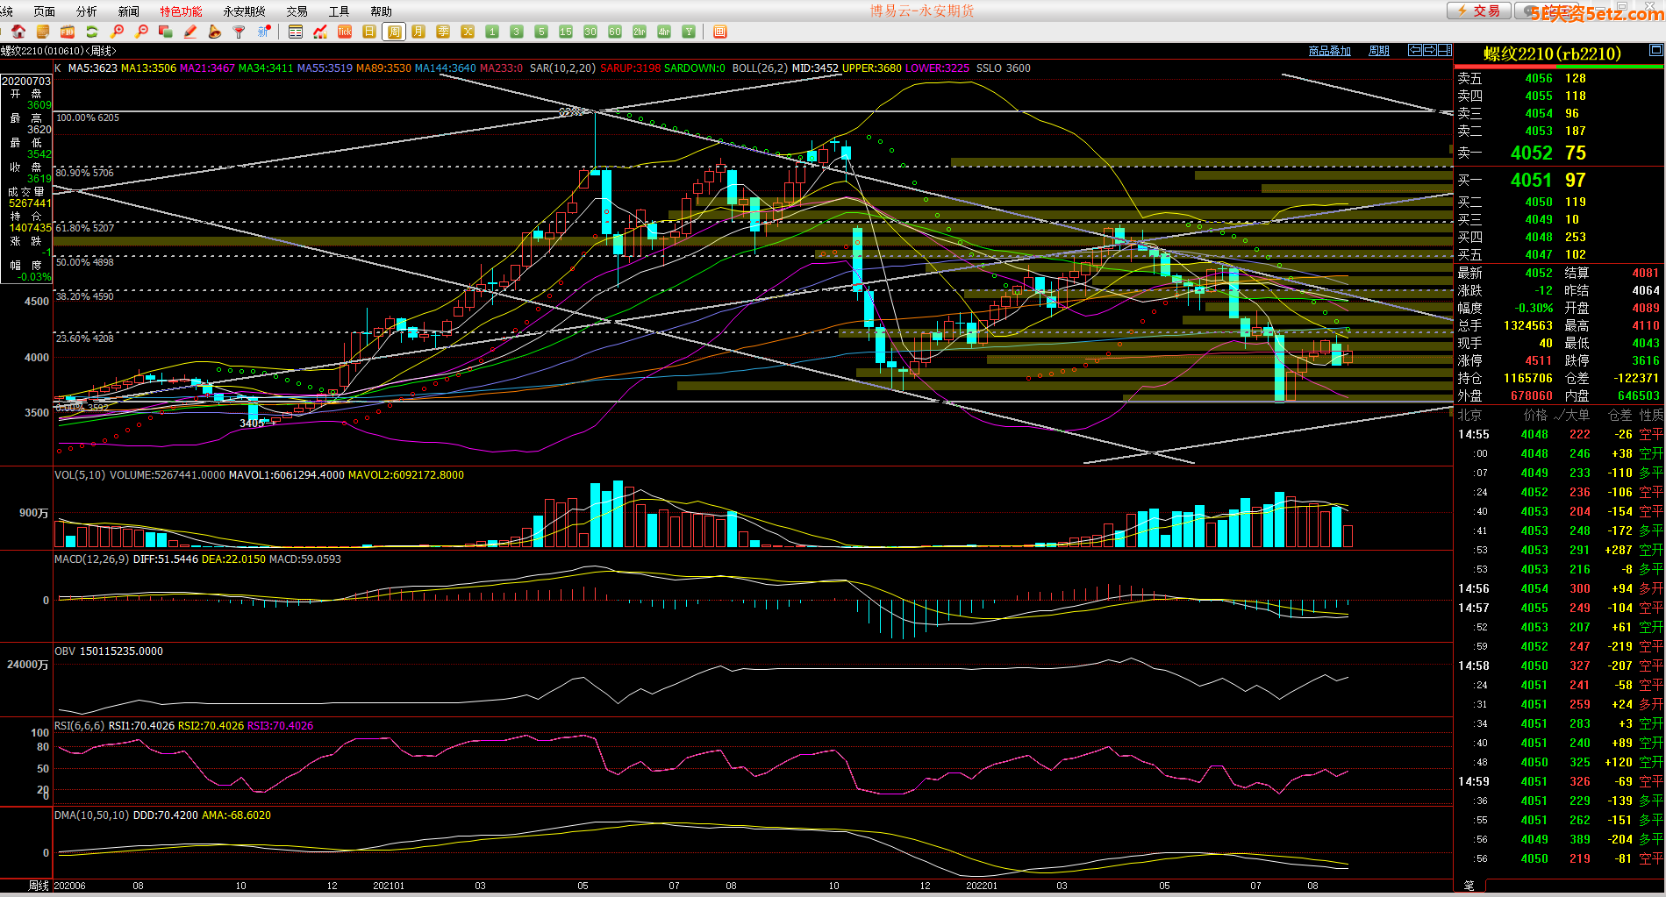Click the 总手 value 1324563
The image size is (1666, 897).
point(1528,325)
